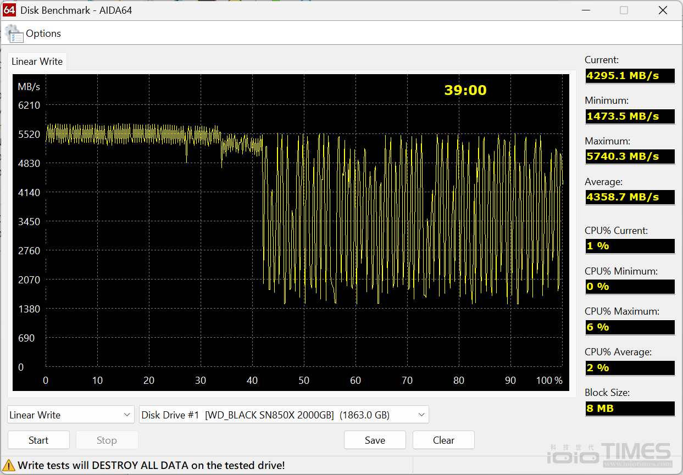Image resolution: width=683 pixels, height=475 pixels.
Task: Open the Options menu
Action: click(43, 33)
